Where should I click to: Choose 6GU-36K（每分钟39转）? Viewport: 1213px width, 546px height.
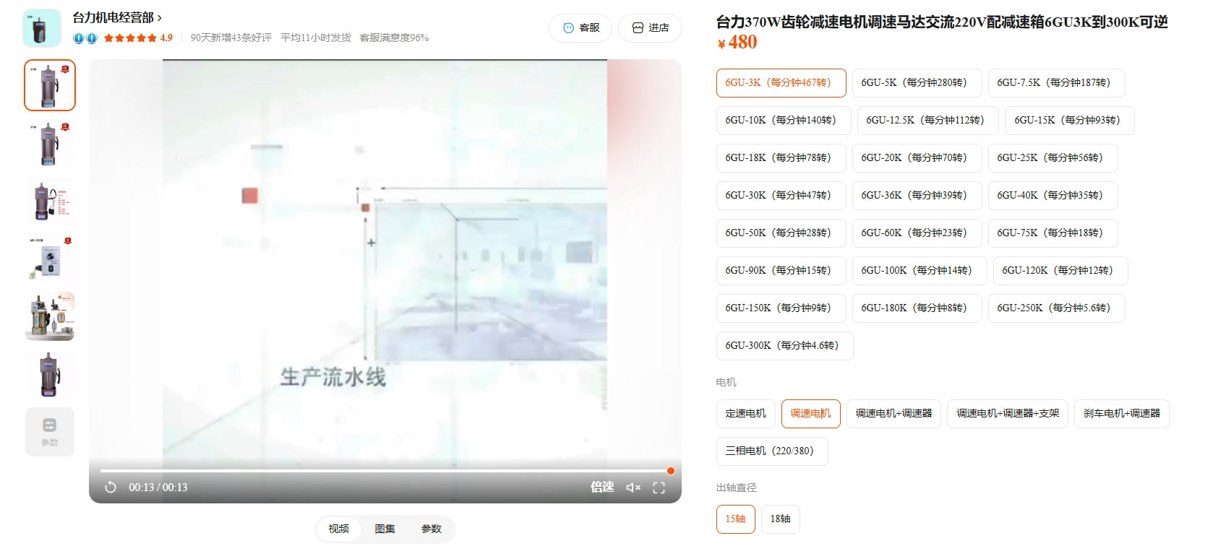point(917,196)
